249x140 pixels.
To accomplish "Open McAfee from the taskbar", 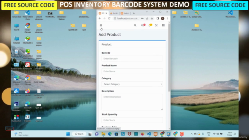I will [130, 134].
